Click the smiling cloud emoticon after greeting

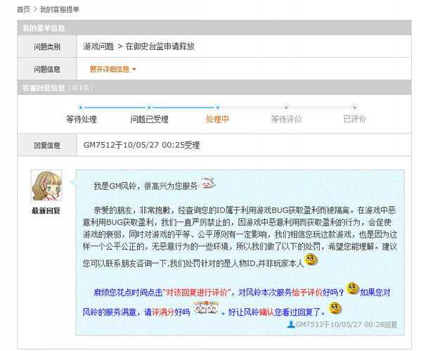208,184
